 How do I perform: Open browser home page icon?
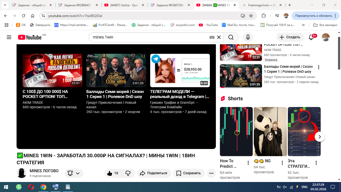pos(33,16)
